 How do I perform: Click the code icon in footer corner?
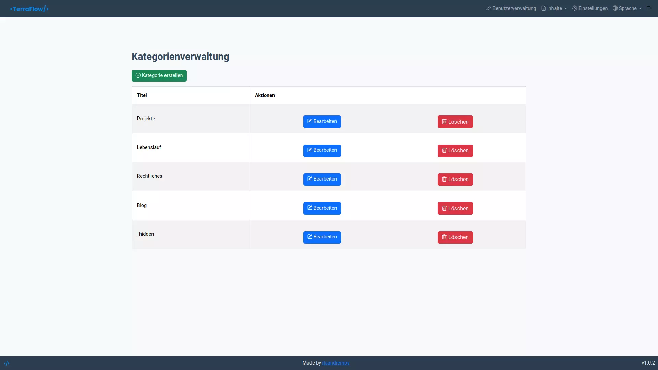[x=7, y=363]
